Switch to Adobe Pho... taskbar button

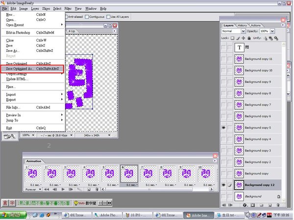point(107,215)
